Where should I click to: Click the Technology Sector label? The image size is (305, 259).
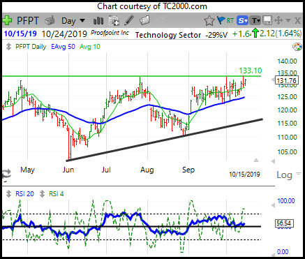coord(168,35)
